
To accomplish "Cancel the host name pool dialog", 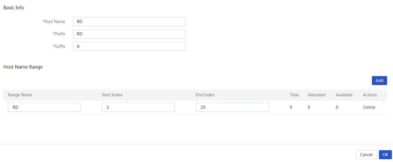I will click(366, 155).
